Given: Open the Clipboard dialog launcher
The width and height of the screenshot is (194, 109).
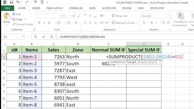Looking at the screenshot, I should 34,30.
